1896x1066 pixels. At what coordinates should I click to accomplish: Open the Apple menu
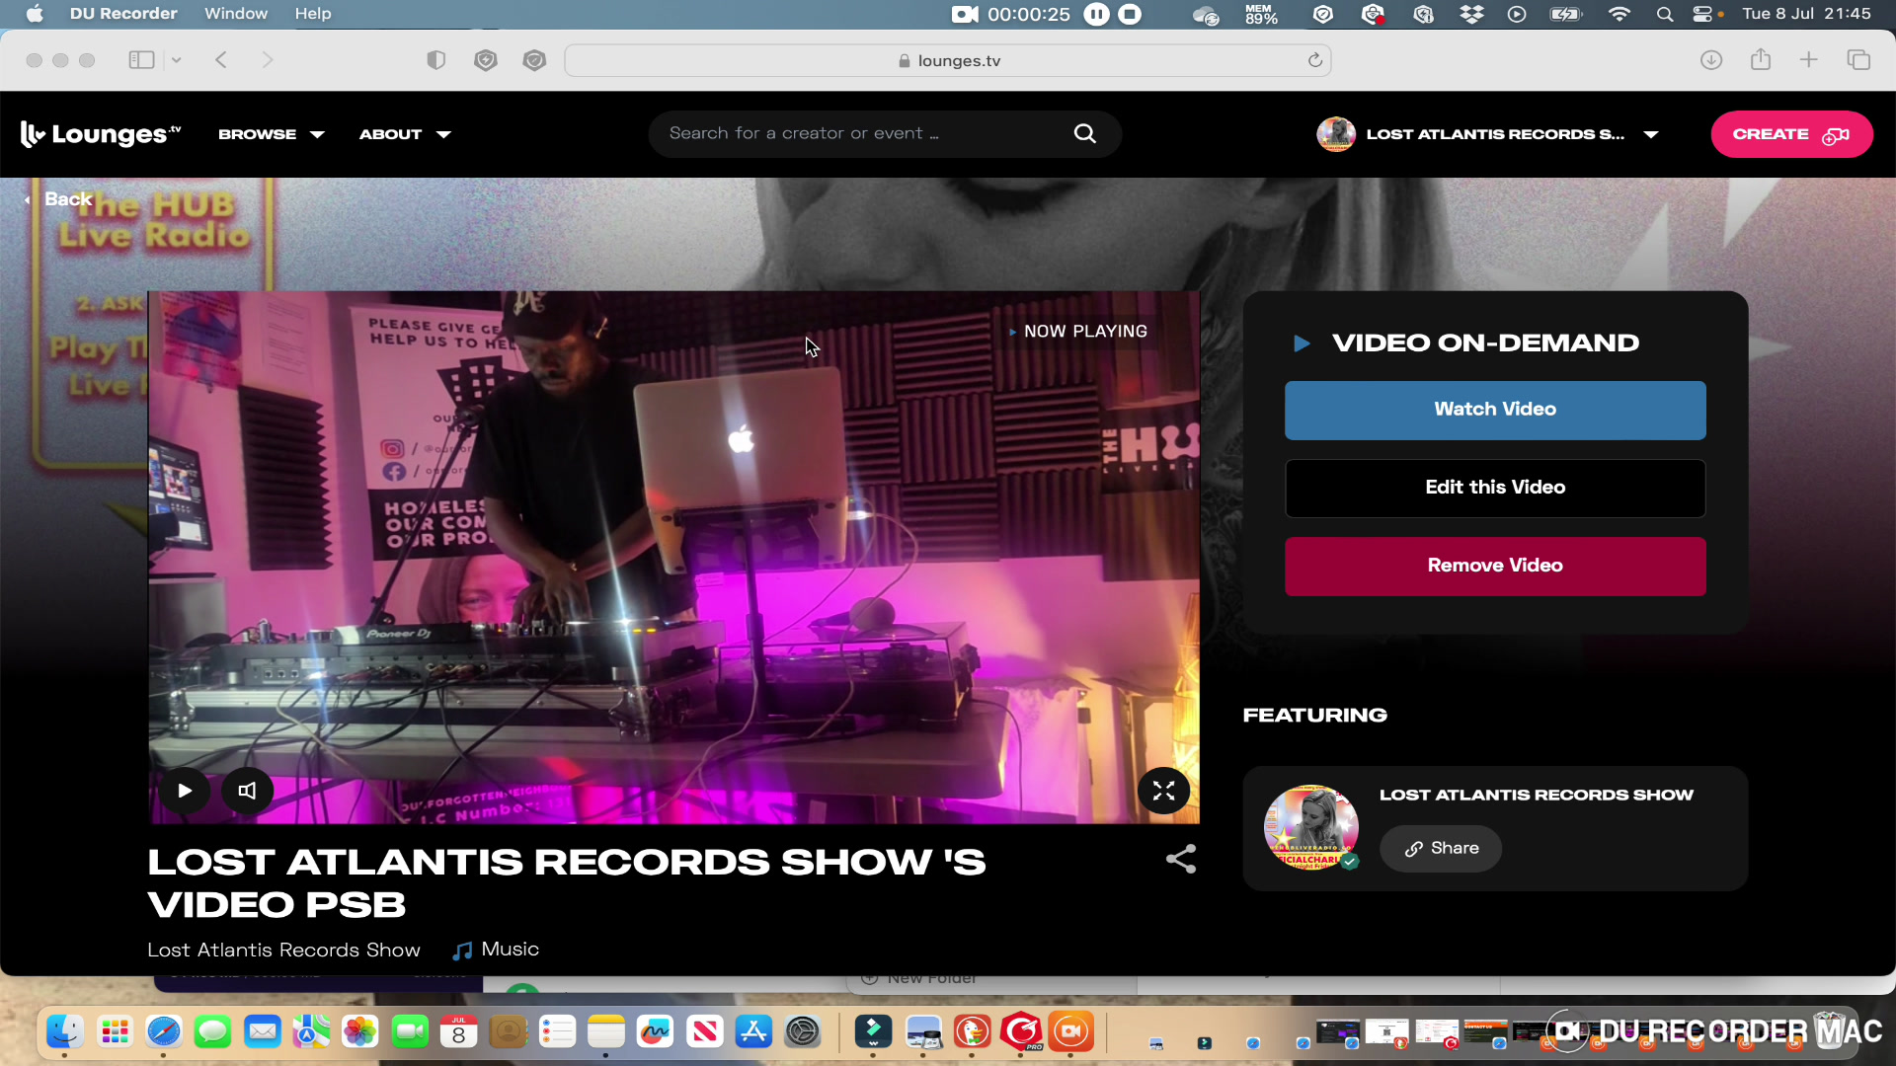click(x=35, y=14)
